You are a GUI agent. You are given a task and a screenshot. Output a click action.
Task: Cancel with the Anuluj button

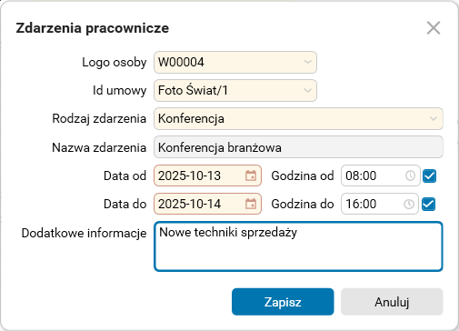click(x=392, y=302)
